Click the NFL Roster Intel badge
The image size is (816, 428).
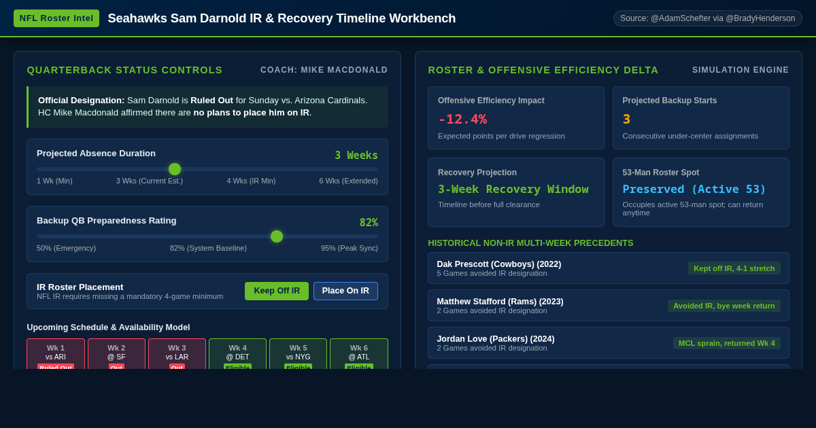click(56, 18)
